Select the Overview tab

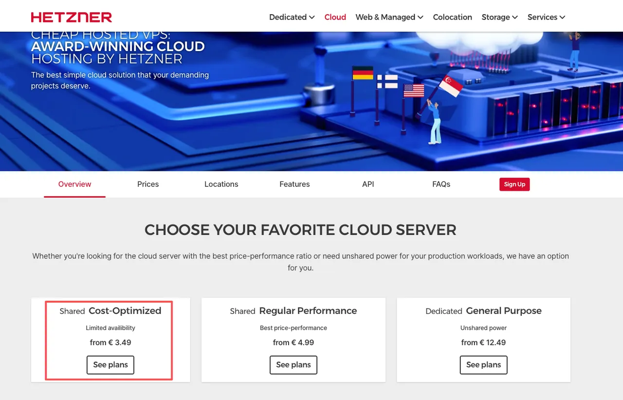74,184
